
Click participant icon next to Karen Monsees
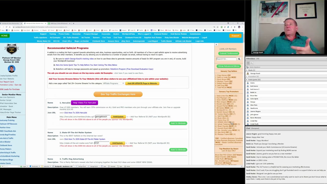[248, 118]
